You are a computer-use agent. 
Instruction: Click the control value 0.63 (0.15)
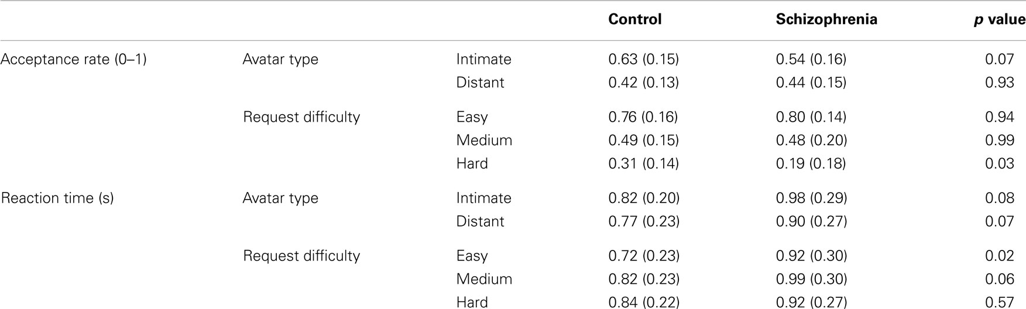point(644,59)
